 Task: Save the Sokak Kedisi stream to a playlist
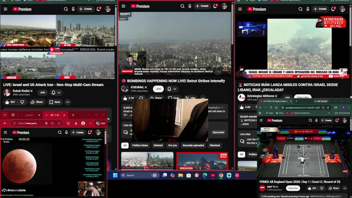click(54, 102)
